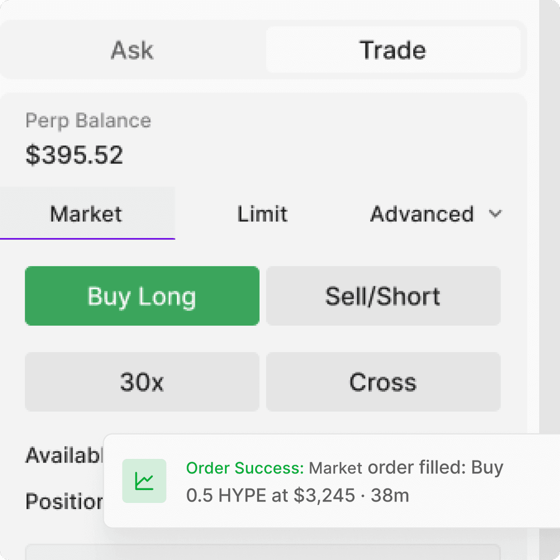Select the Limit order tab

click(x=262, y=214)
